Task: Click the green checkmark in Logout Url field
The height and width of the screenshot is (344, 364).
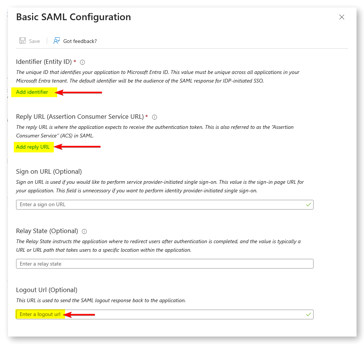Action: [x=308, y=314]
